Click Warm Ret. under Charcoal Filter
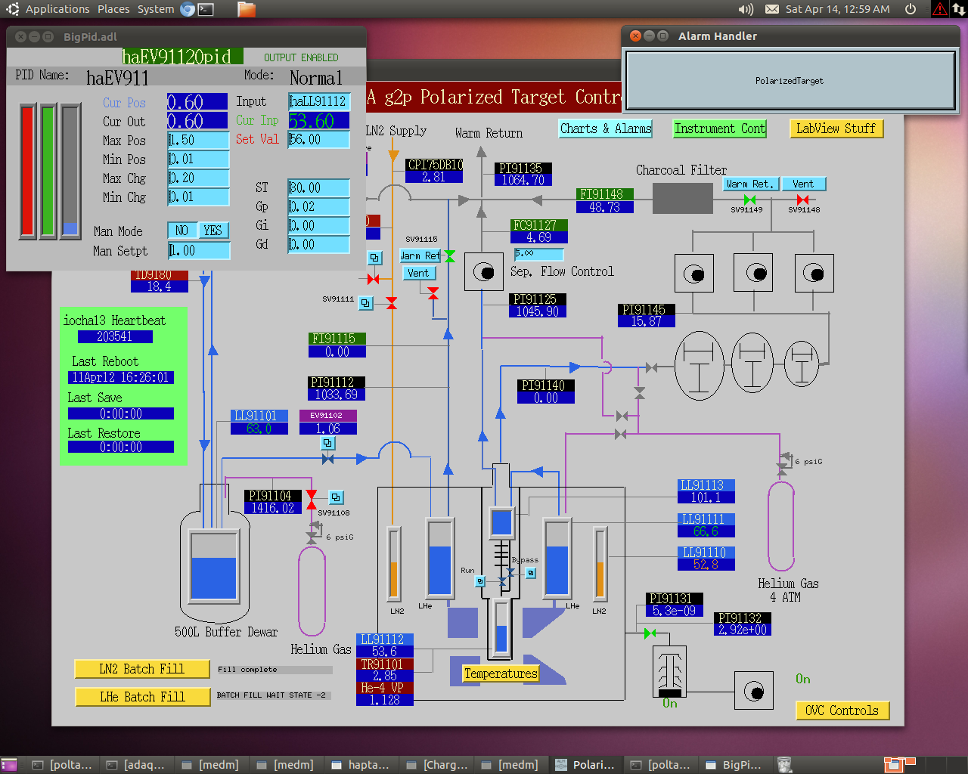Screen dimensions: 968x774 pyautogui.click(x=749, y=184)
